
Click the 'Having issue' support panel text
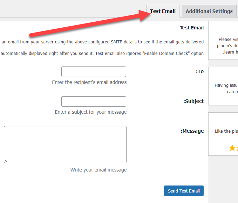point(226,85)
